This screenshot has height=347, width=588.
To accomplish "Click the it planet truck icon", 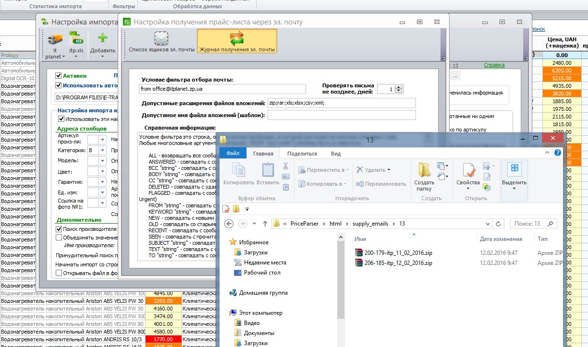I will pyautogui.click(x=55, y=39).
